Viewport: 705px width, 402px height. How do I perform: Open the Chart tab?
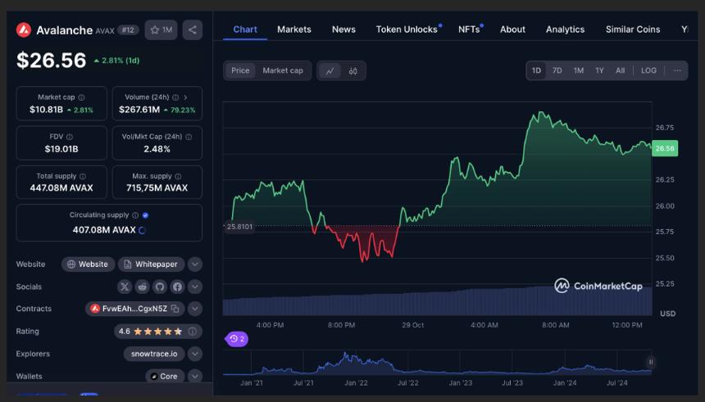click(245, 29)
